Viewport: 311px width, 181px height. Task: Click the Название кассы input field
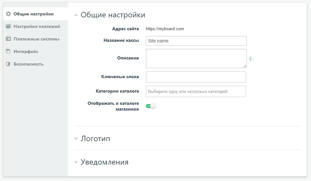click(196, 41)
